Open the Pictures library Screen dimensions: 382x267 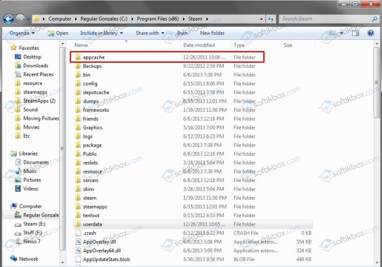(x=28, y=180)
